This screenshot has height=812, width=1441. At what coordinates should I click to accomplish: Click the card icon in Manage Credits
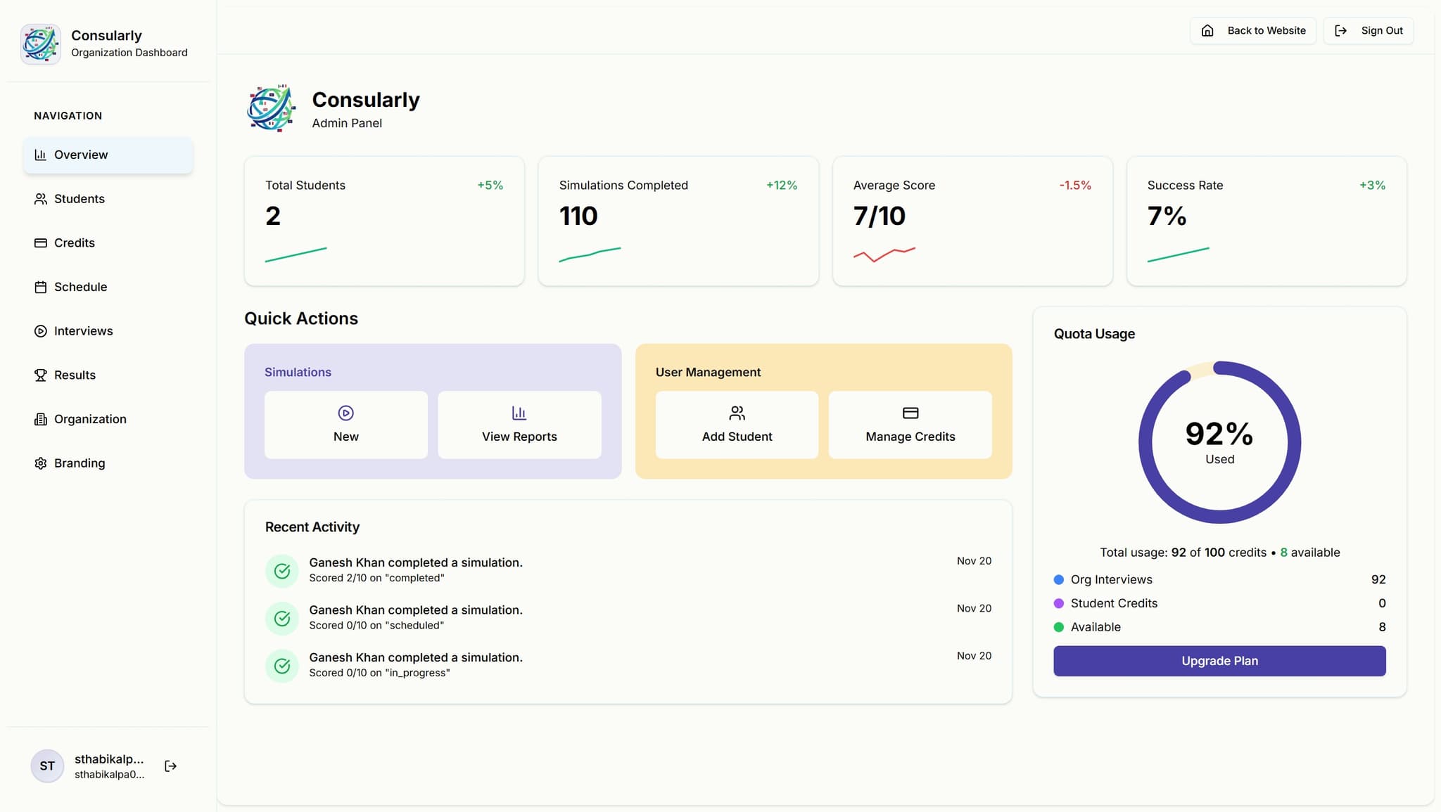click(x=910, y=413)
